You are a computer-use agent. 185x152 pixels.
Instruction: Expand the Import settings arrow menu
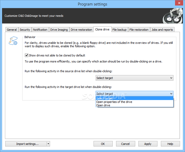click(48, 144)
